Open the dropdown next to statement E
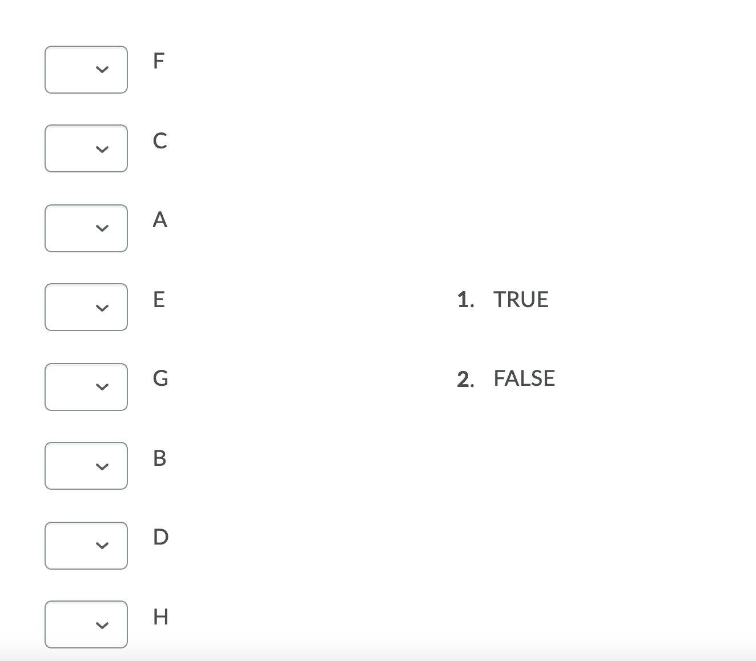The width and height of the screenshot is (756, 661). point(86,307)
